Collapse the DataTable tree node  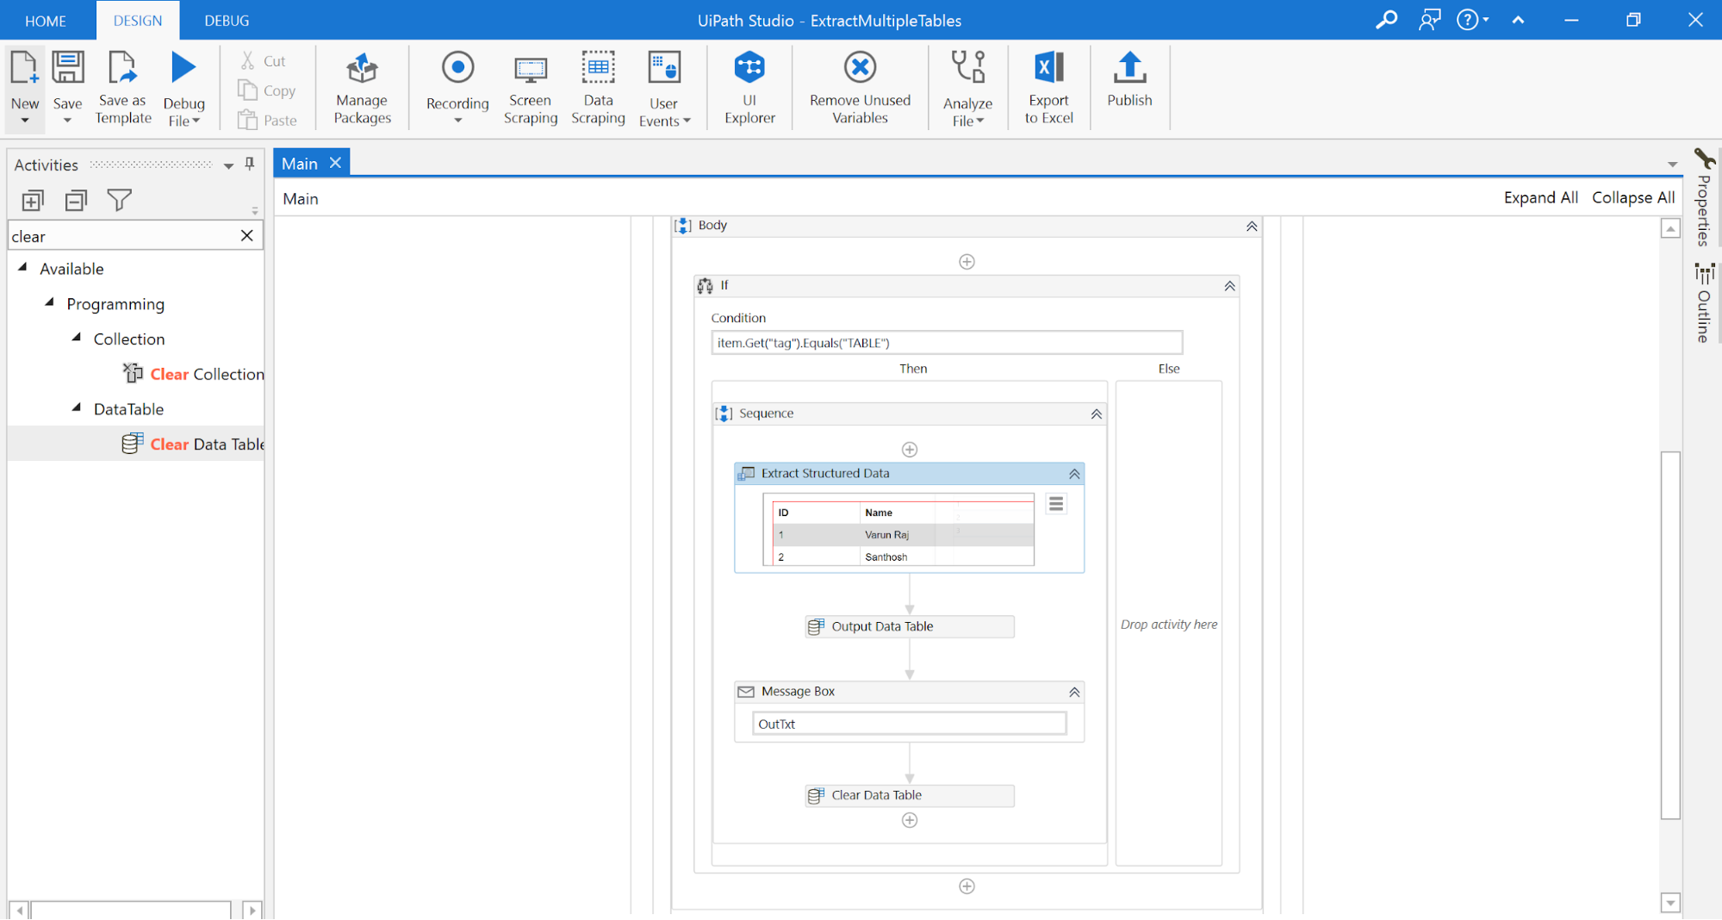[x=77, y=408]
